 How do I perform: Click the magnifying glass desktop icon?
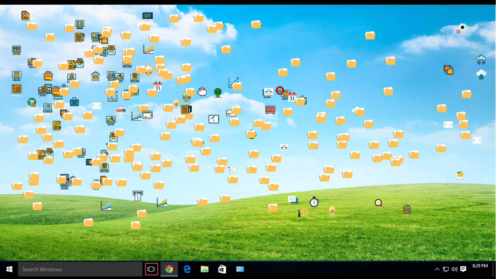[x=380, y=204]
